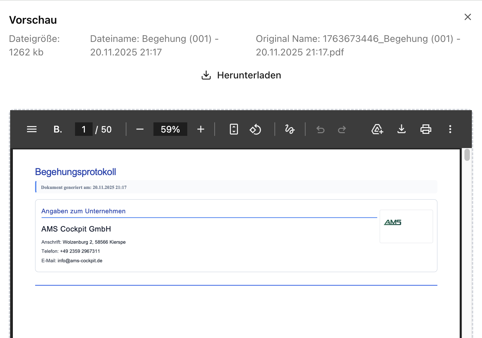This screenshot has width=482, height=338.
Task: Click the fit to page icon
Action: tap(234, 129)
